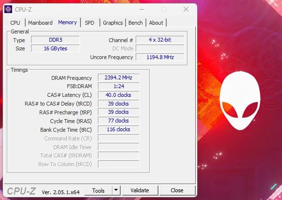Screen dimensions: 282x200
Task: Click the RAS# to CAS# Delay (tRCD) label
Action: pyautogui.click(x=58, y=104)
